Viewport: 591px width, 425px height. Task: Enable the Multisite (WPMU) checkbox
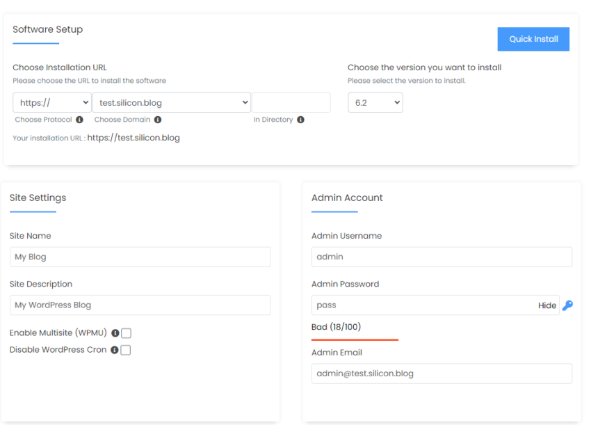coord(127,333)
